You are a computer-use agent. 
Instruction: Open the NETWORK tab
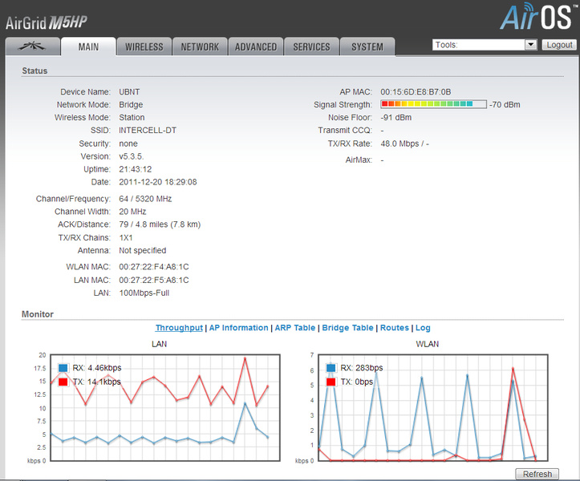(200, 46)
